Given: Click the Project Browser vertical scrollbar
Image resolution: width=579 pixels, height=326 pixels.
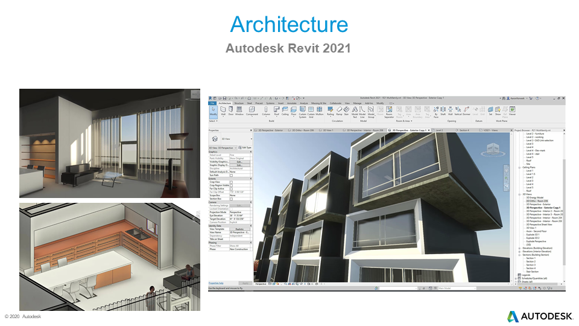Looking at the screenshot, I should (564, 212).
